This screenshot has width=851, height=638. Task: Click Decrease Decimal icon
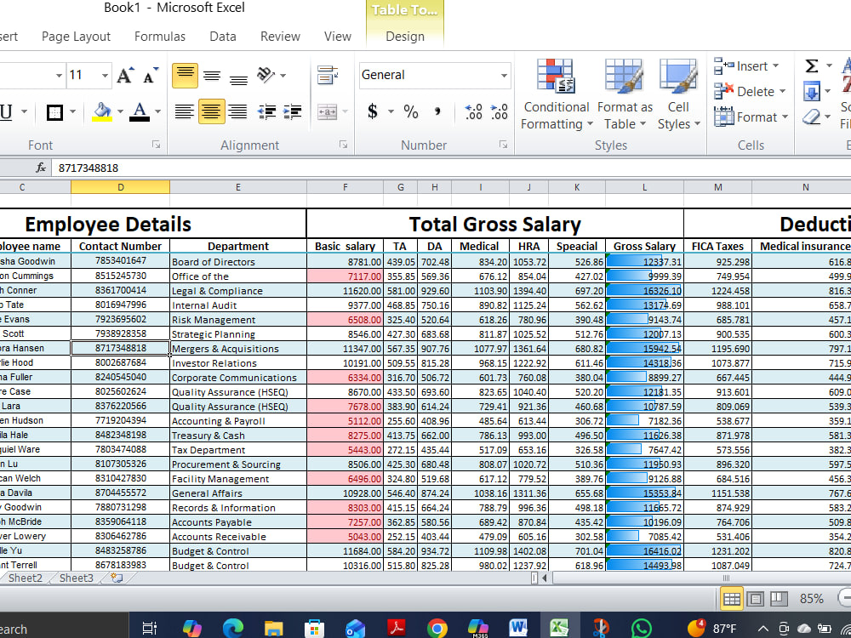tap(499, 111)
